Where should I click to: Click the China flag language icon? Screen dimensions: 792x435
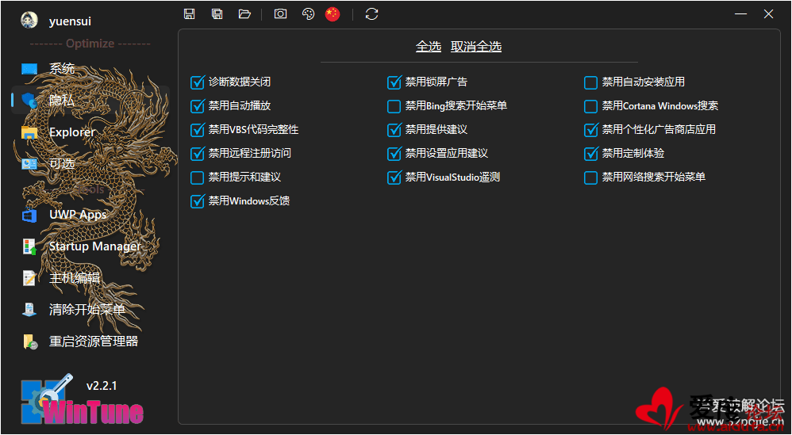[x=333, y=14]
